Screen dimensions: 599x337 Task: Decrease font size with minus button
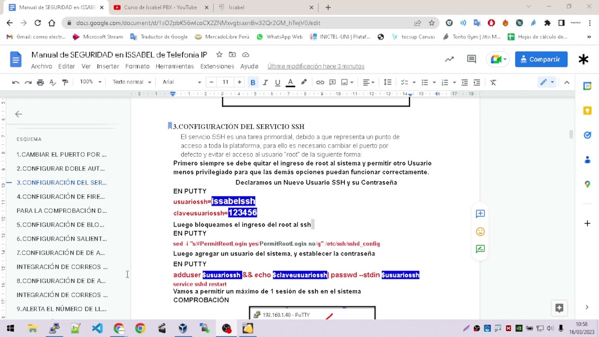212,82
